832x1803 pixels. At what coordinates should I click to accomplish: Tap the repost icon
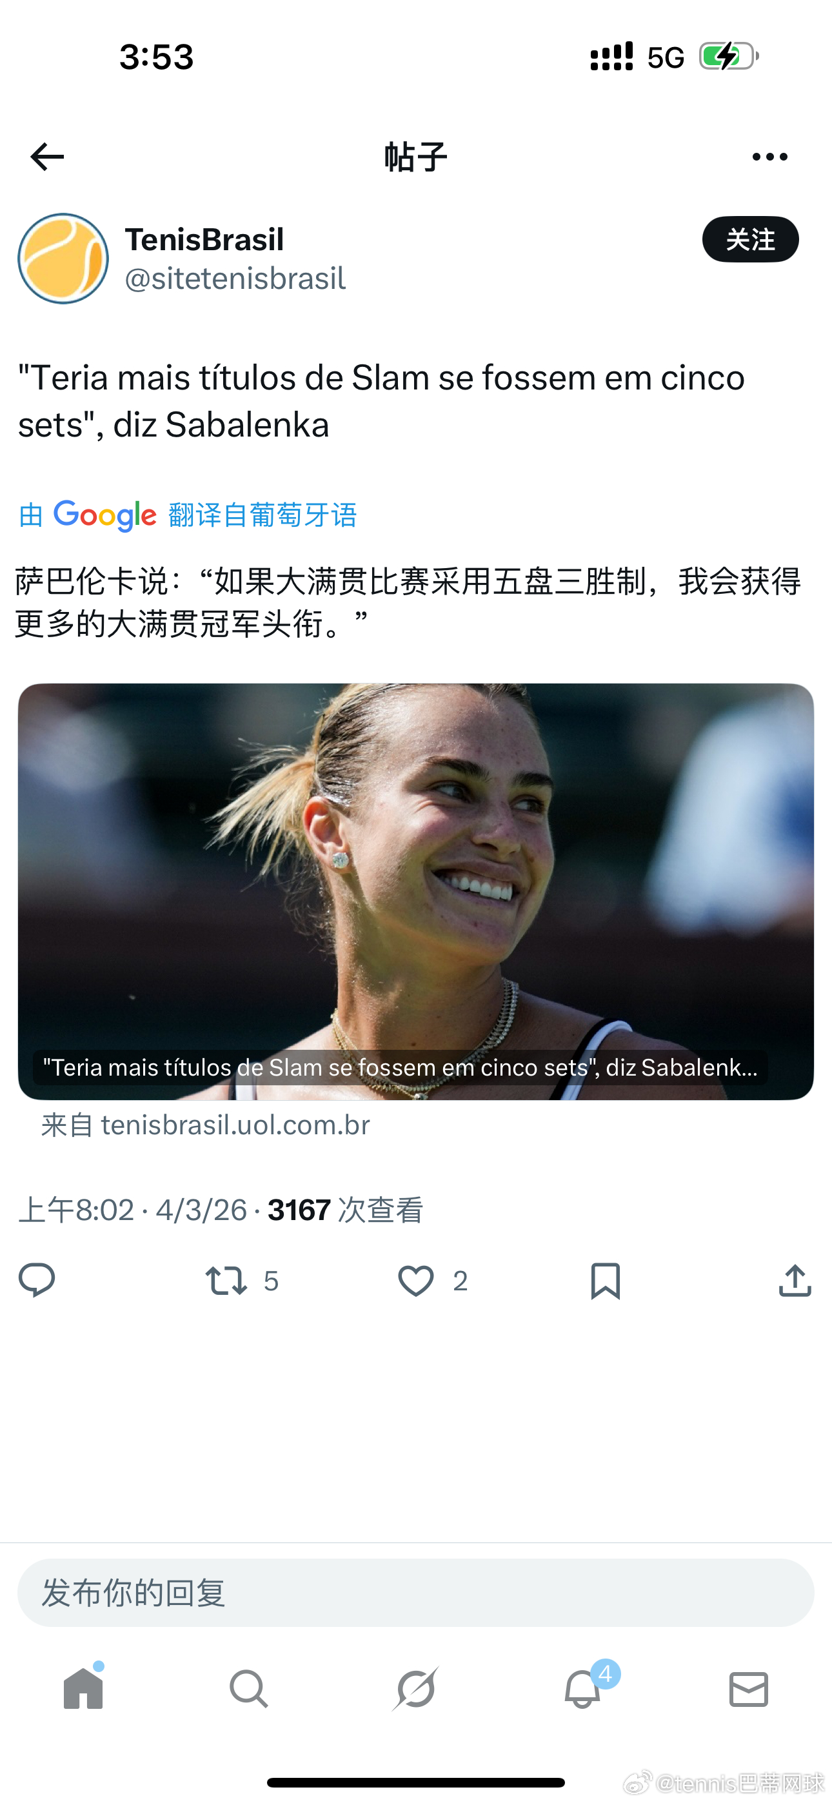[x=226, y=1280]
